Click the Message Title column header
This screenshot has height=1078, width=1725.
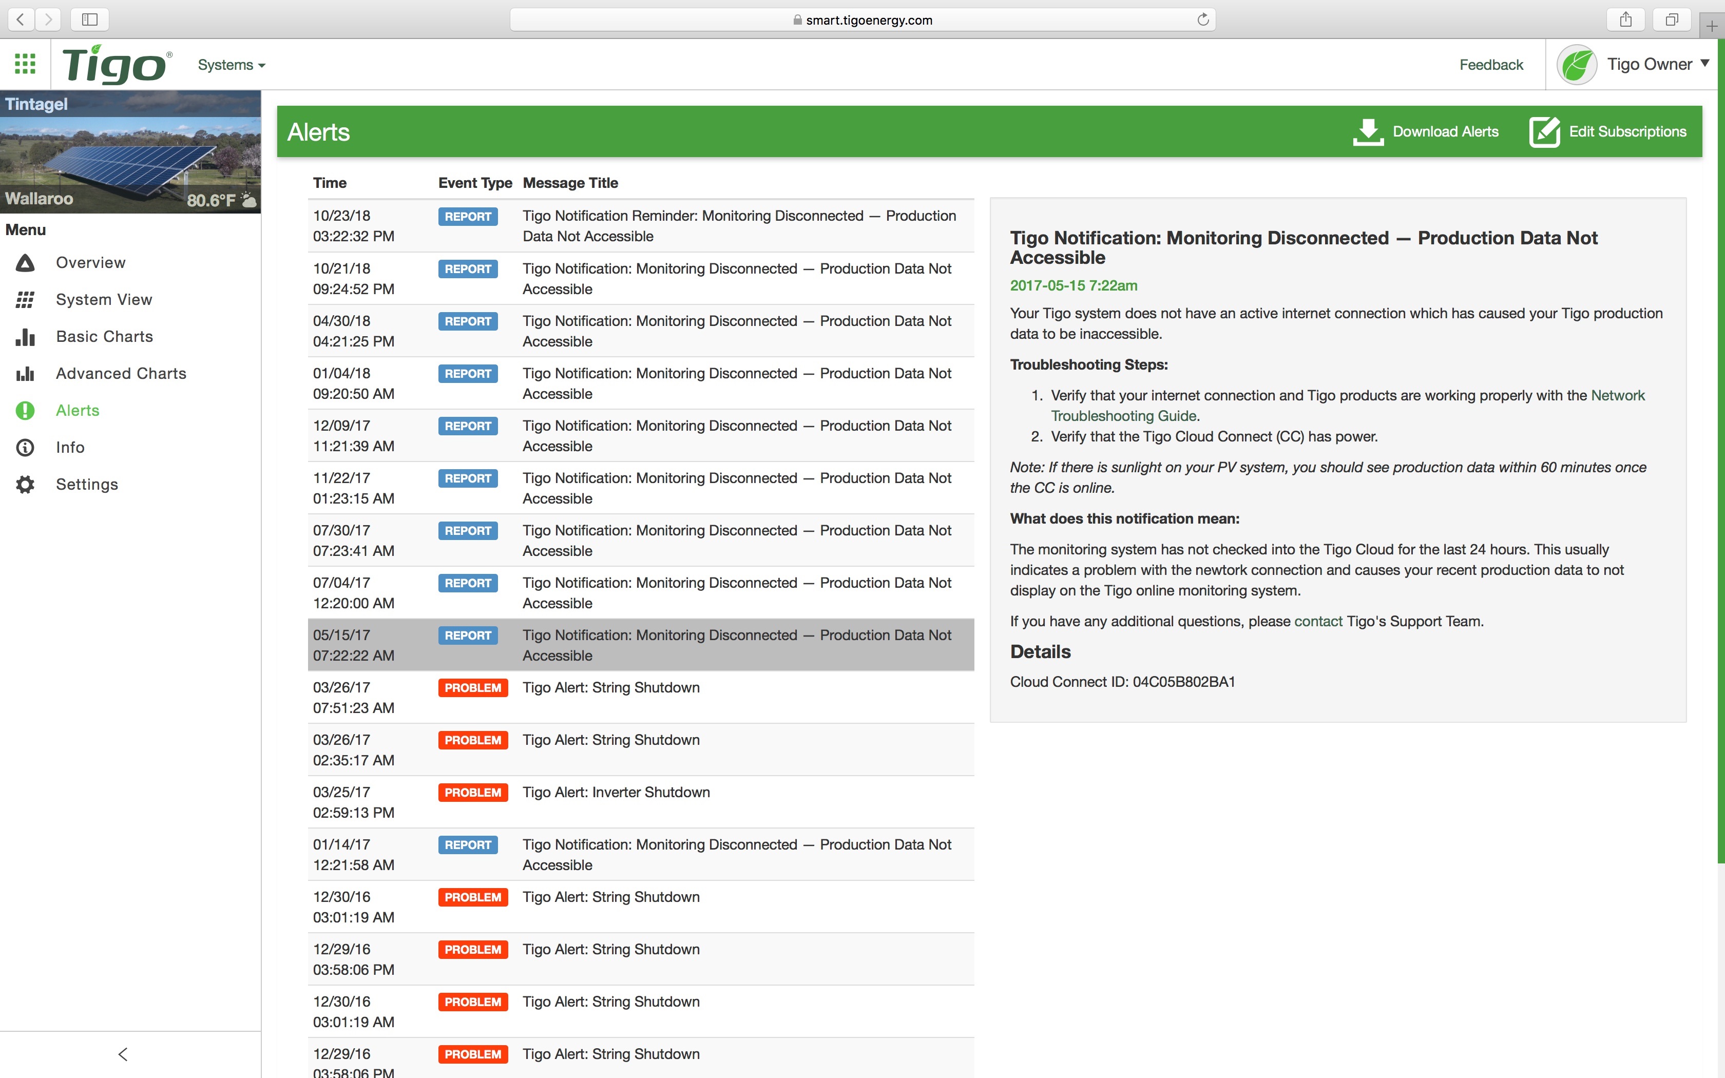click(570, 183)
